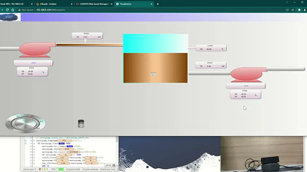Open zoom dropdown arrow beside magnifier
307x172 pixels.
coord(117,165)
